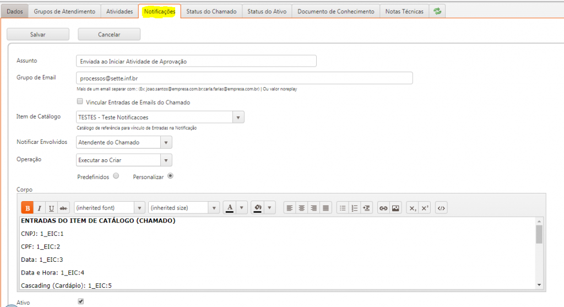Open the source code view icon
This screenshot has width=564, height=307.
(441, 208)
